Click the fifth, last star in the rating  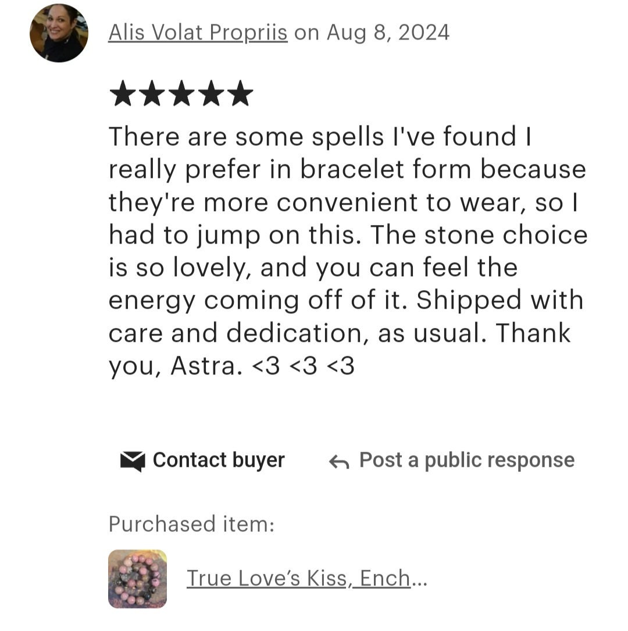pyautogui.click(x=240, y=93)
